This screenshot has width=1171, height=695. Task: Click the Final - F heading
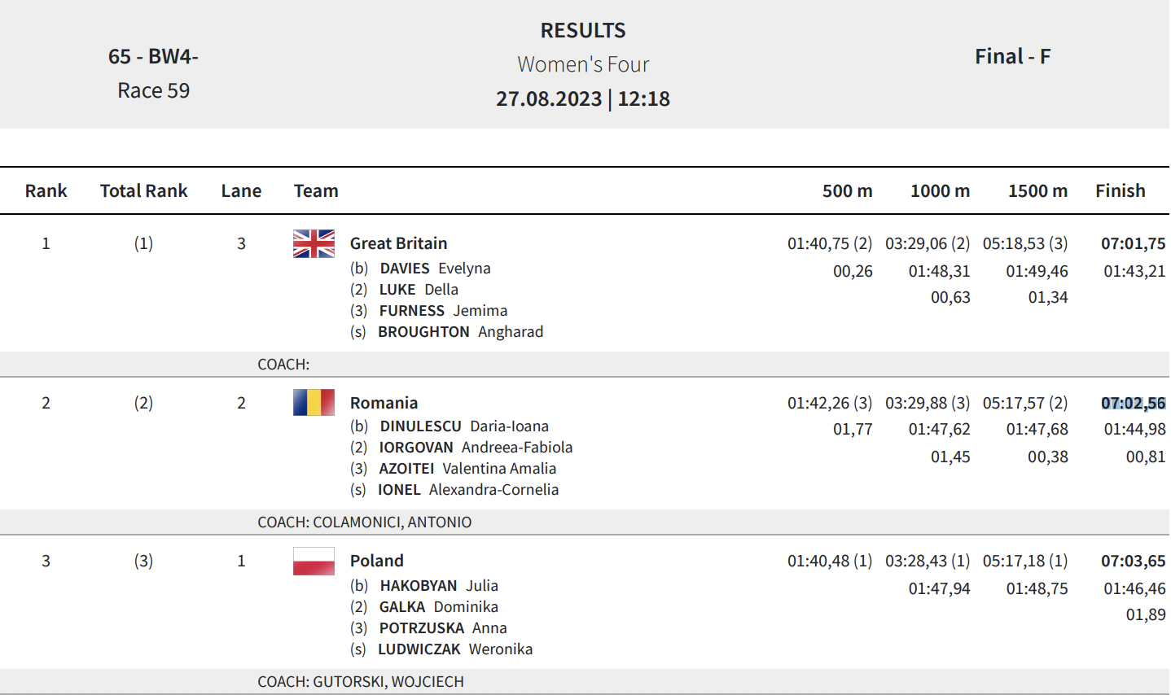(x=1013, y=56)
